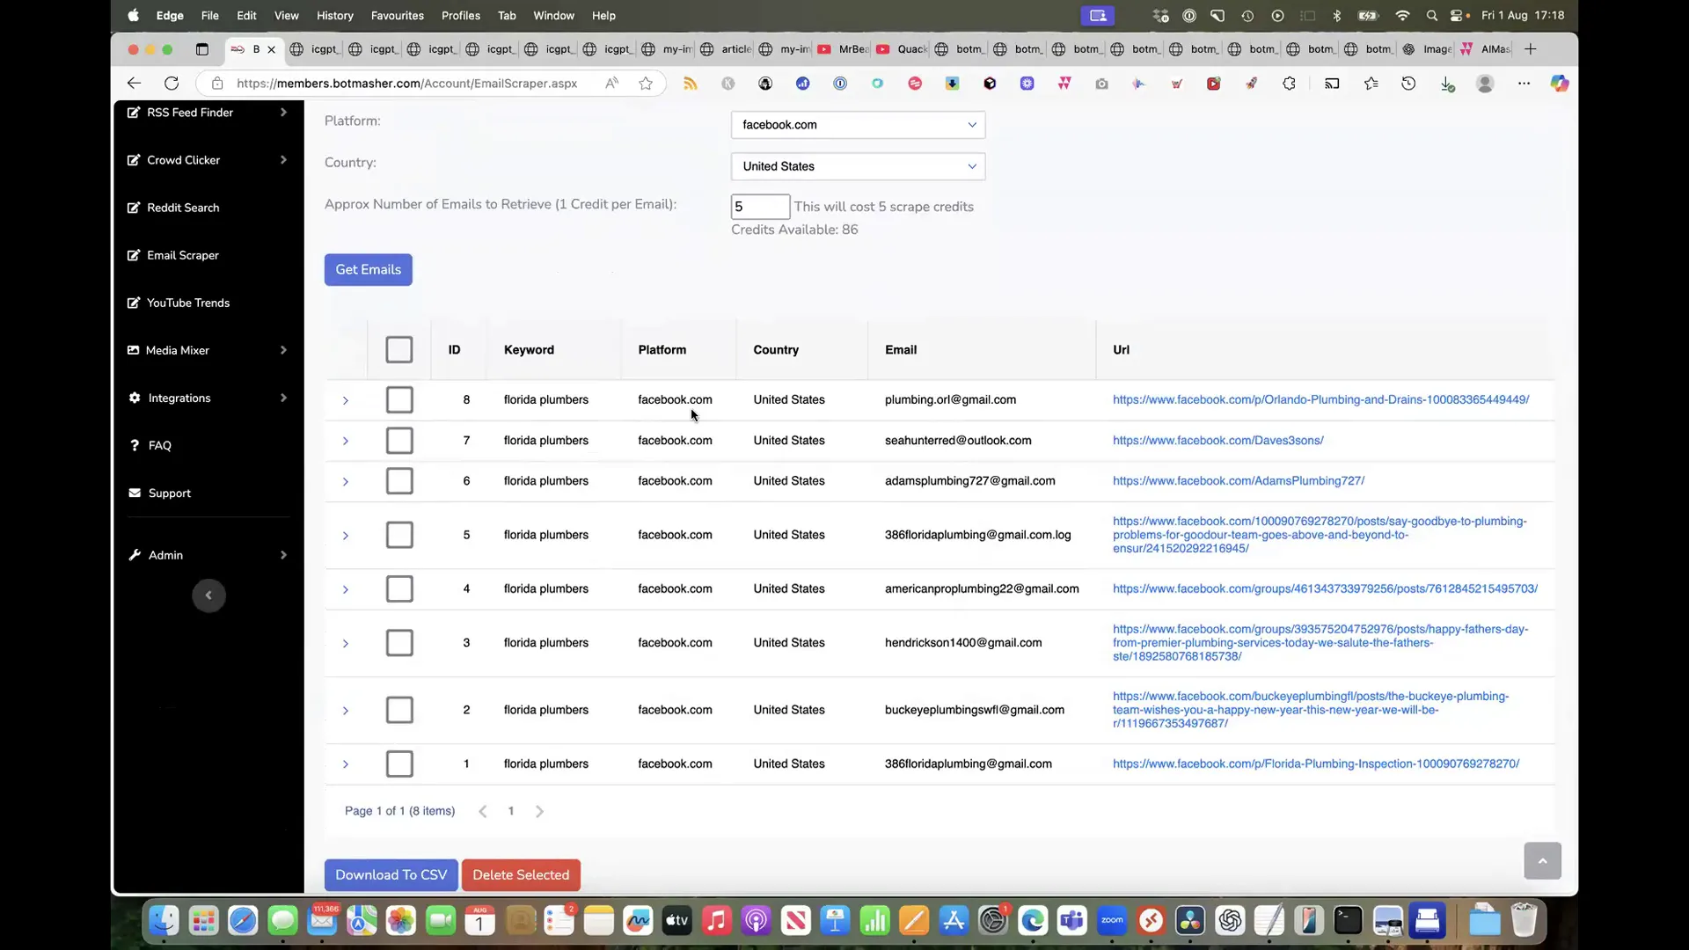Sort table by the Email column header

tap(901, 350)
